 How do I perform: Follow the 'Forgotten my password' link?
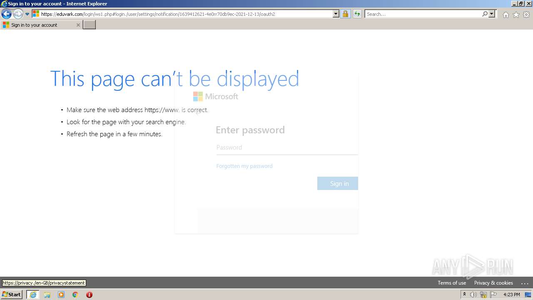[244, 166]
